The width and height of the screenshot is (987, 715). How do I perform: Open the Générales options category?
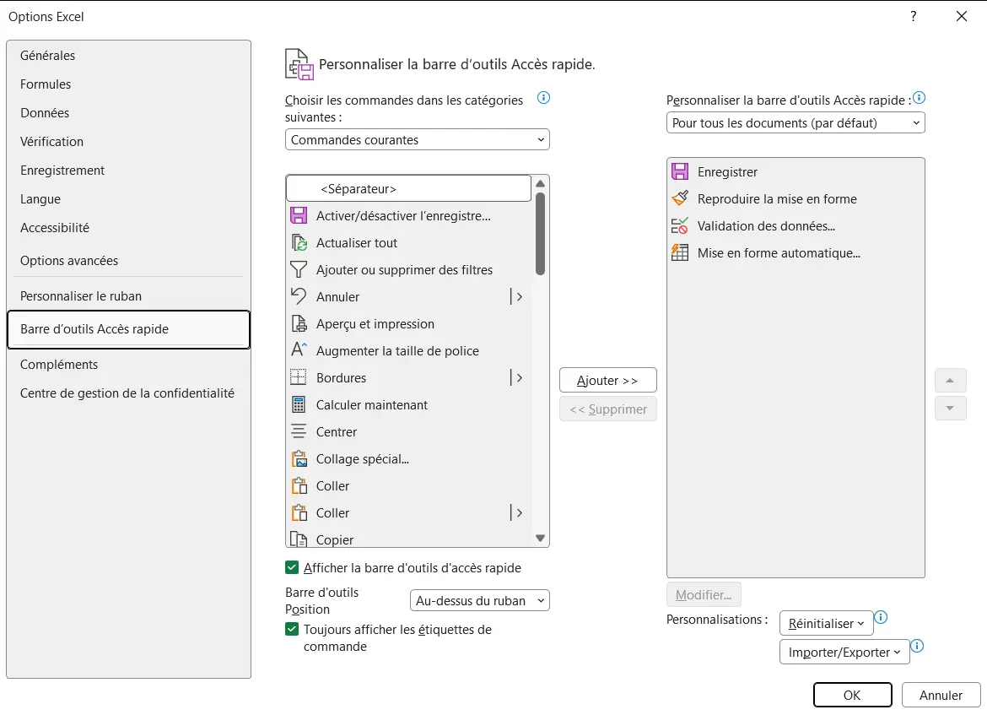128,56
